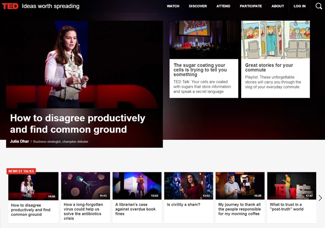Open 'Great stories for your commute' playlist
The width and height of the screenshot is (325, 228).
tap(269, 67)
